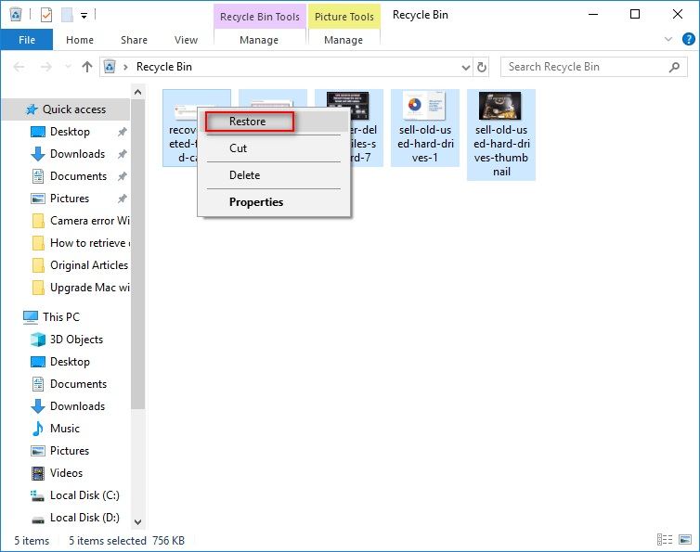The height and width of the screenshot is (552, 700).
Task: Open address bar history dropdown
Action: point(466,68)
